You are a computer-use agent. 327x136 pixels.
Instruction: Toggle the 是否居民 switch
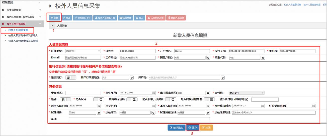click(x=99, y=99)
